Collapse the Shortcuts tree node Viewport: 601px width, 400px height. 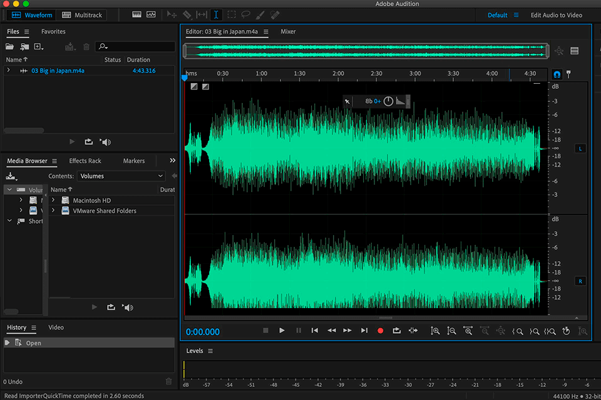9,221
